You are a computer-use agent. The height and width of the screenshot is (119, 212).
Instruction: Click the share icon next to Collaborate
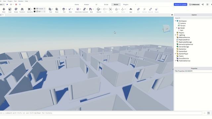pyautogui.click(x=203, y=4)
